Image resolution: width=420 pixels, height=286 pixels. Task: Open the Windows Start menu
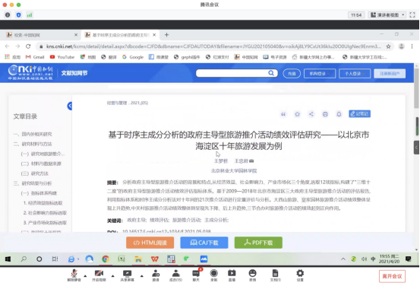(8, 259)
